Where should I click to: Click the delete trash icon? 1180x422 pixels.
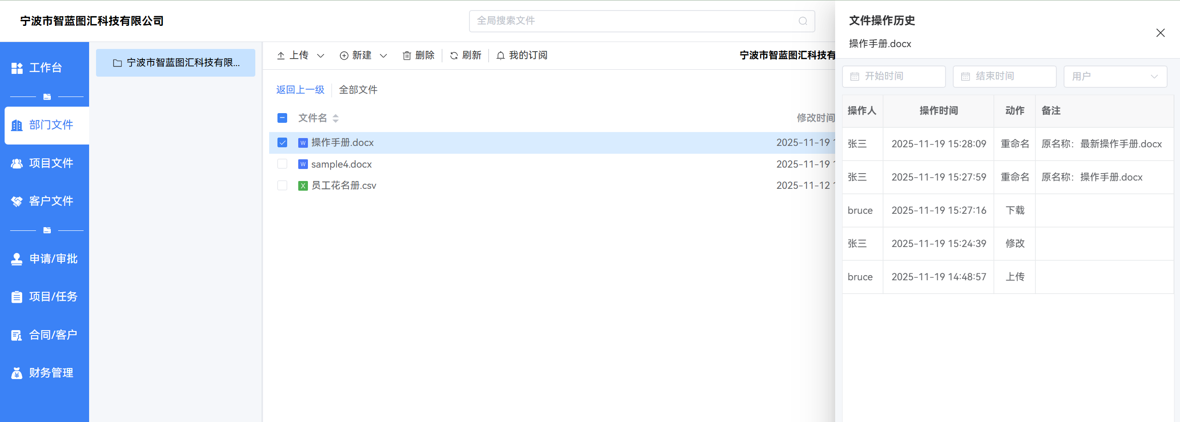click(407, 56)
